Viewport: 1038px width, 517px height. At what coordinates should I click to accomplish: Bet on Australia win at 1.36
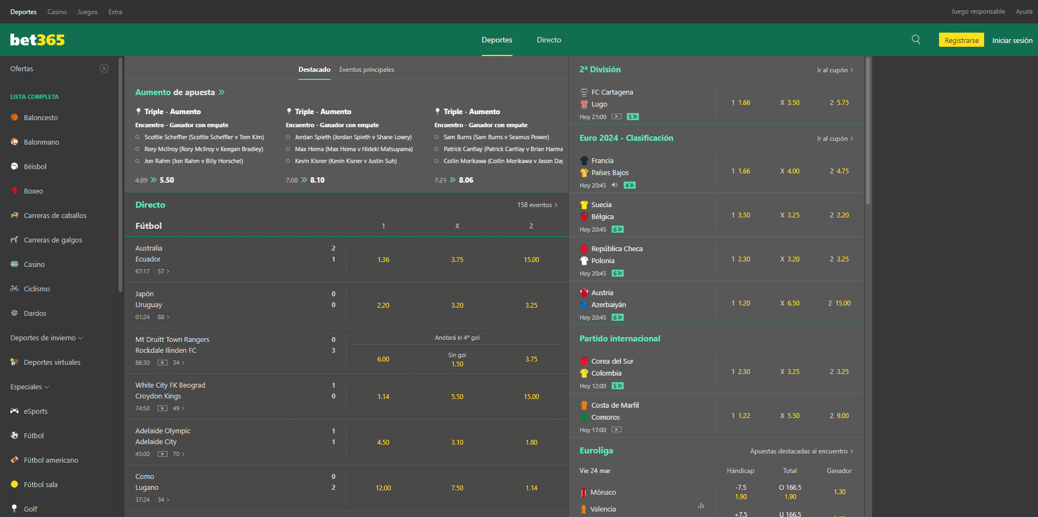click(383, 260)
